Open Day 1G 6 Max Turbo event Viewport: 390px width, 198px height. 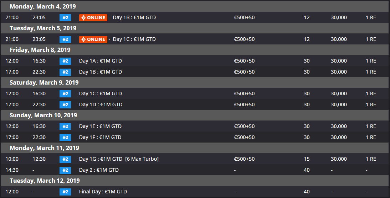coord(119,159)
